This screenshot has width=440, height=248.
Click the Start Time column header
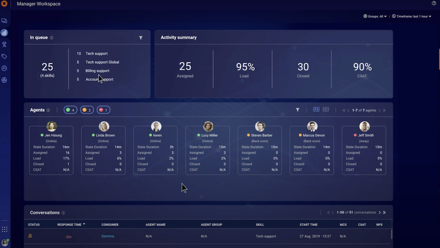[308, 225]
